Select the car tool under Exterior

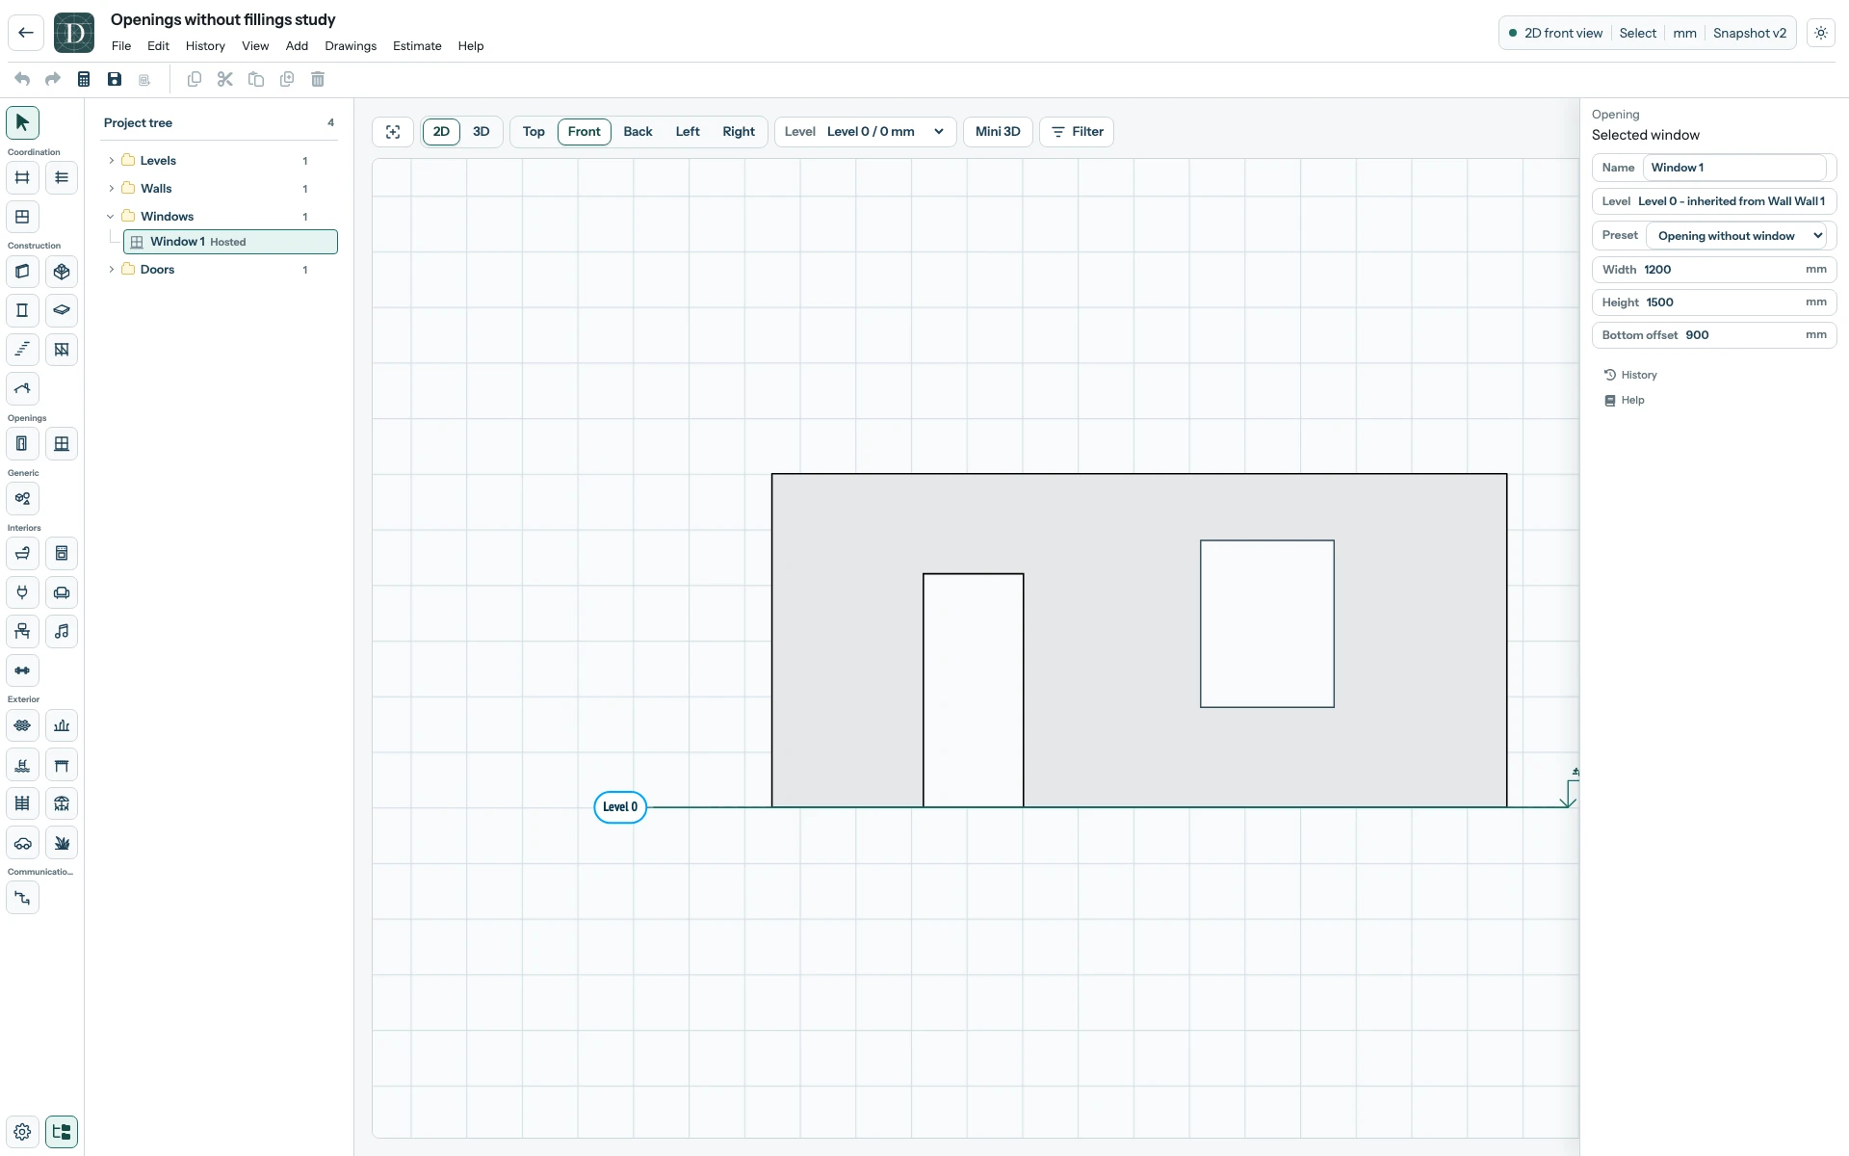(x=22, y=843)
